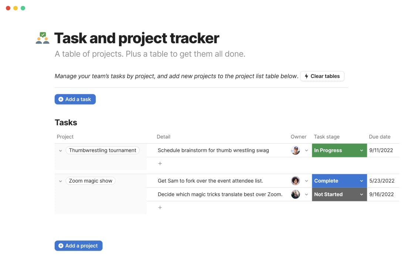Viewport: 405px width, 266px height.
Task: Click owner avatar for thumb wrestling swag task
Action: (295, 150)
